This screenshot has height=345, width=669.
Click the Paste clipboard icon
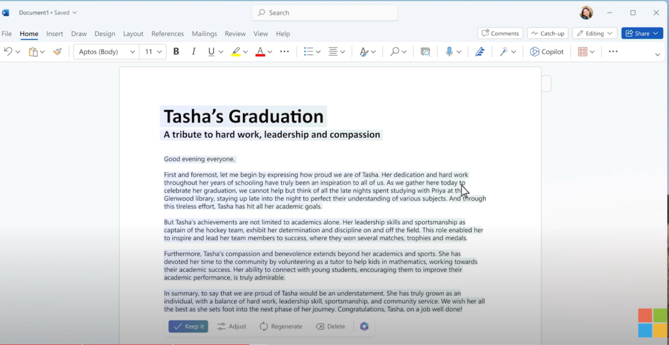33,52
